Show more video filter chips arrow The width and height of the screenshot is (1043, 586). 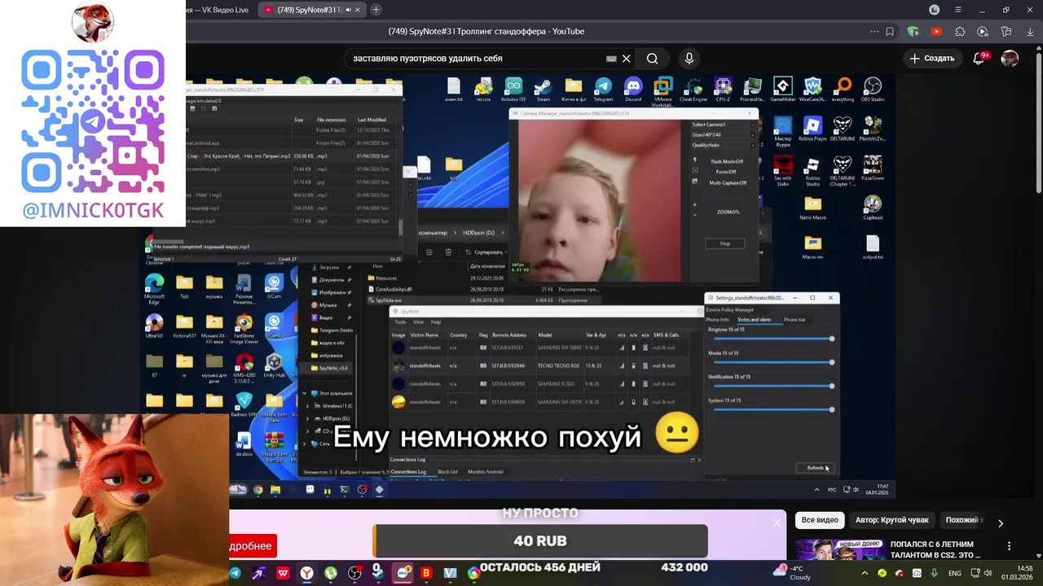click(1001, 523)
